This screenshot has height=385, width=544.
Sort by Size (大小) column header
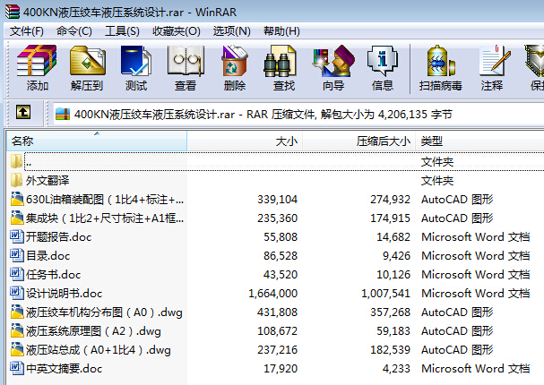click(245, 141)
